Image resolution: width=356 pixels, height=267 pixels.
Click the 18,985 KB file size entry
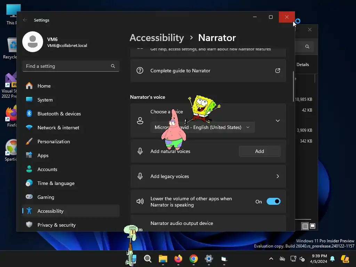303,99
